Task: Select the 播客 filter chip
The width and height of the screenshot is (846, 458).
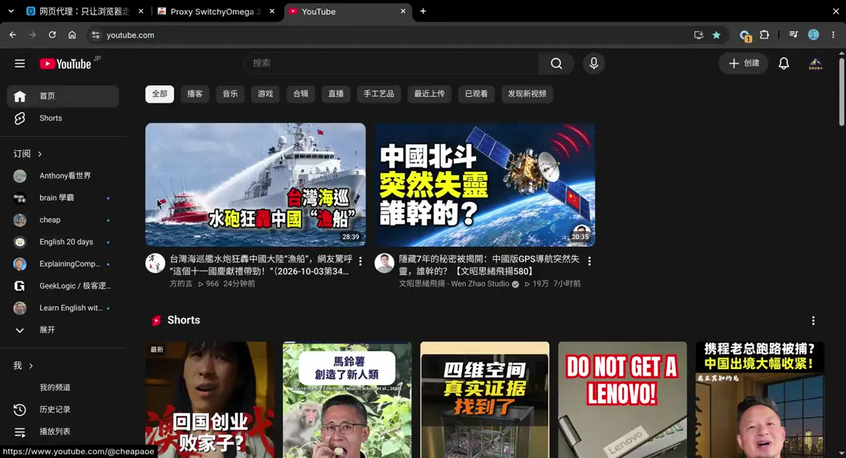Action: coord(195,94)
